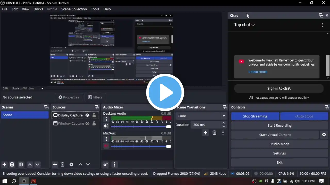Toggle Studio Mode
The image size is (330, 185).
(279, 144)
